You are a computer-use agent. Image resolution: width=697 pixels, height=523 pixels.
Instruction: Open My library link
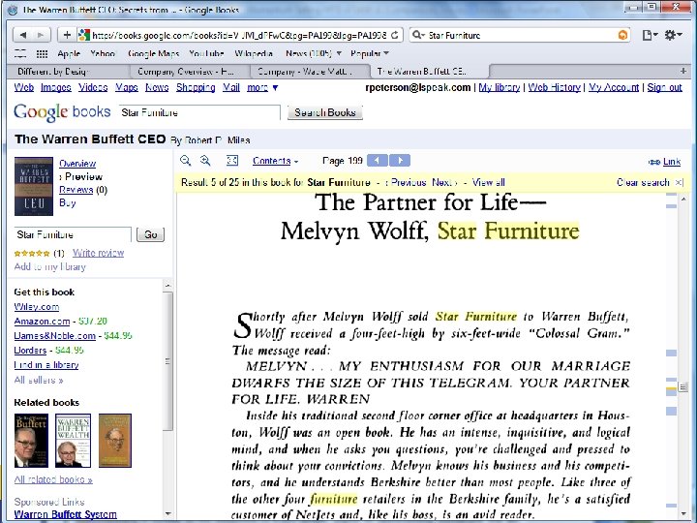click(x=500, y=87)
